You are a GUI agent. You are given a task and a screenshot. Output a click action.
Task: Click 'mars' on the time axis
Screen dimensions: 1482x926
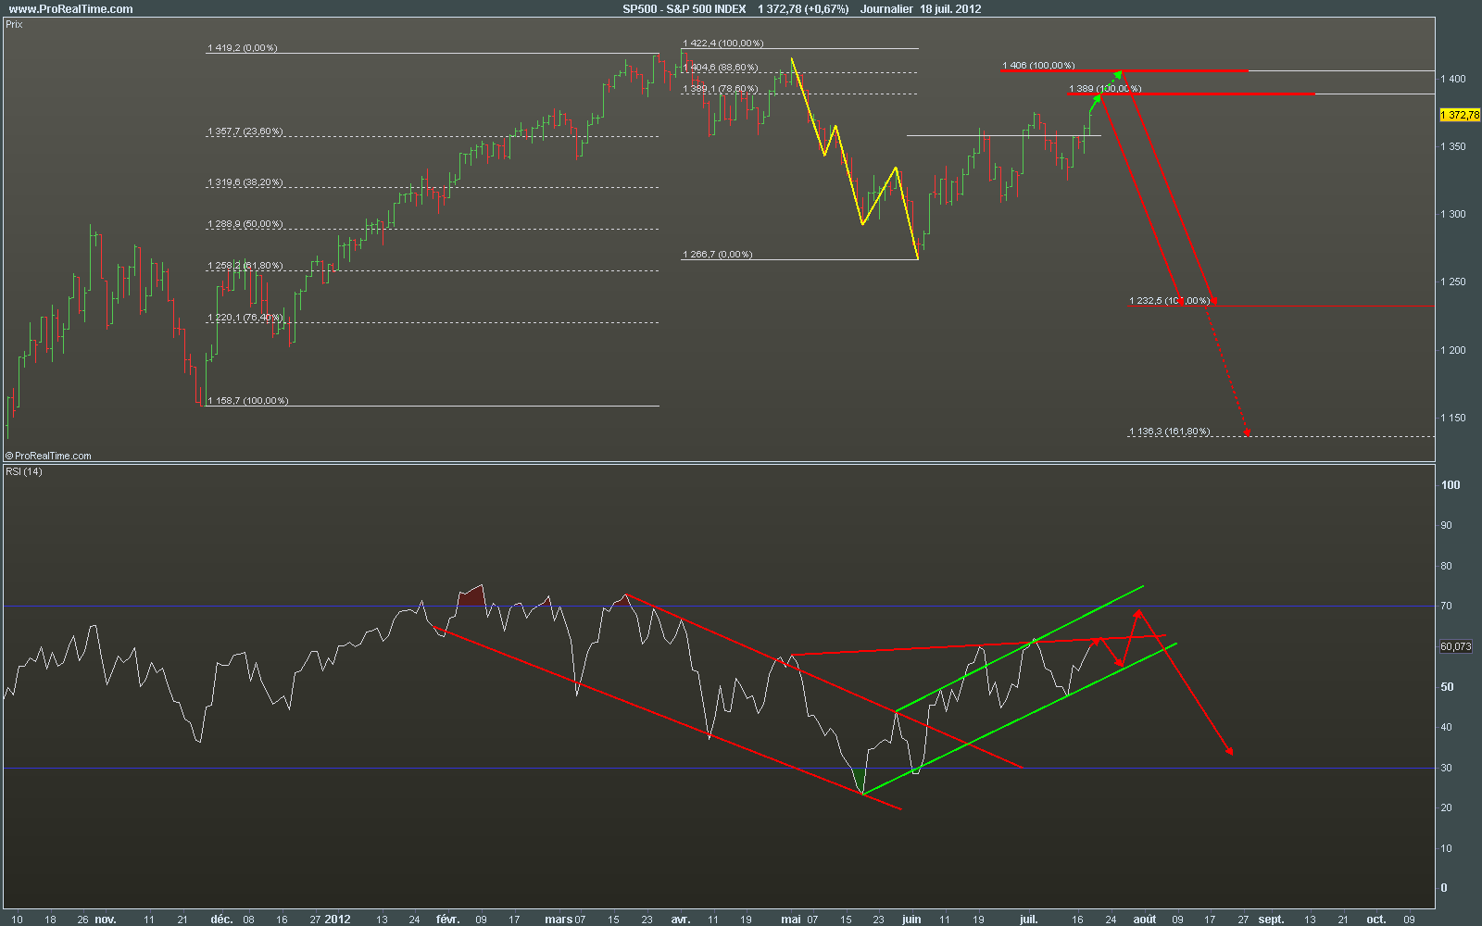tap(559, 920)
